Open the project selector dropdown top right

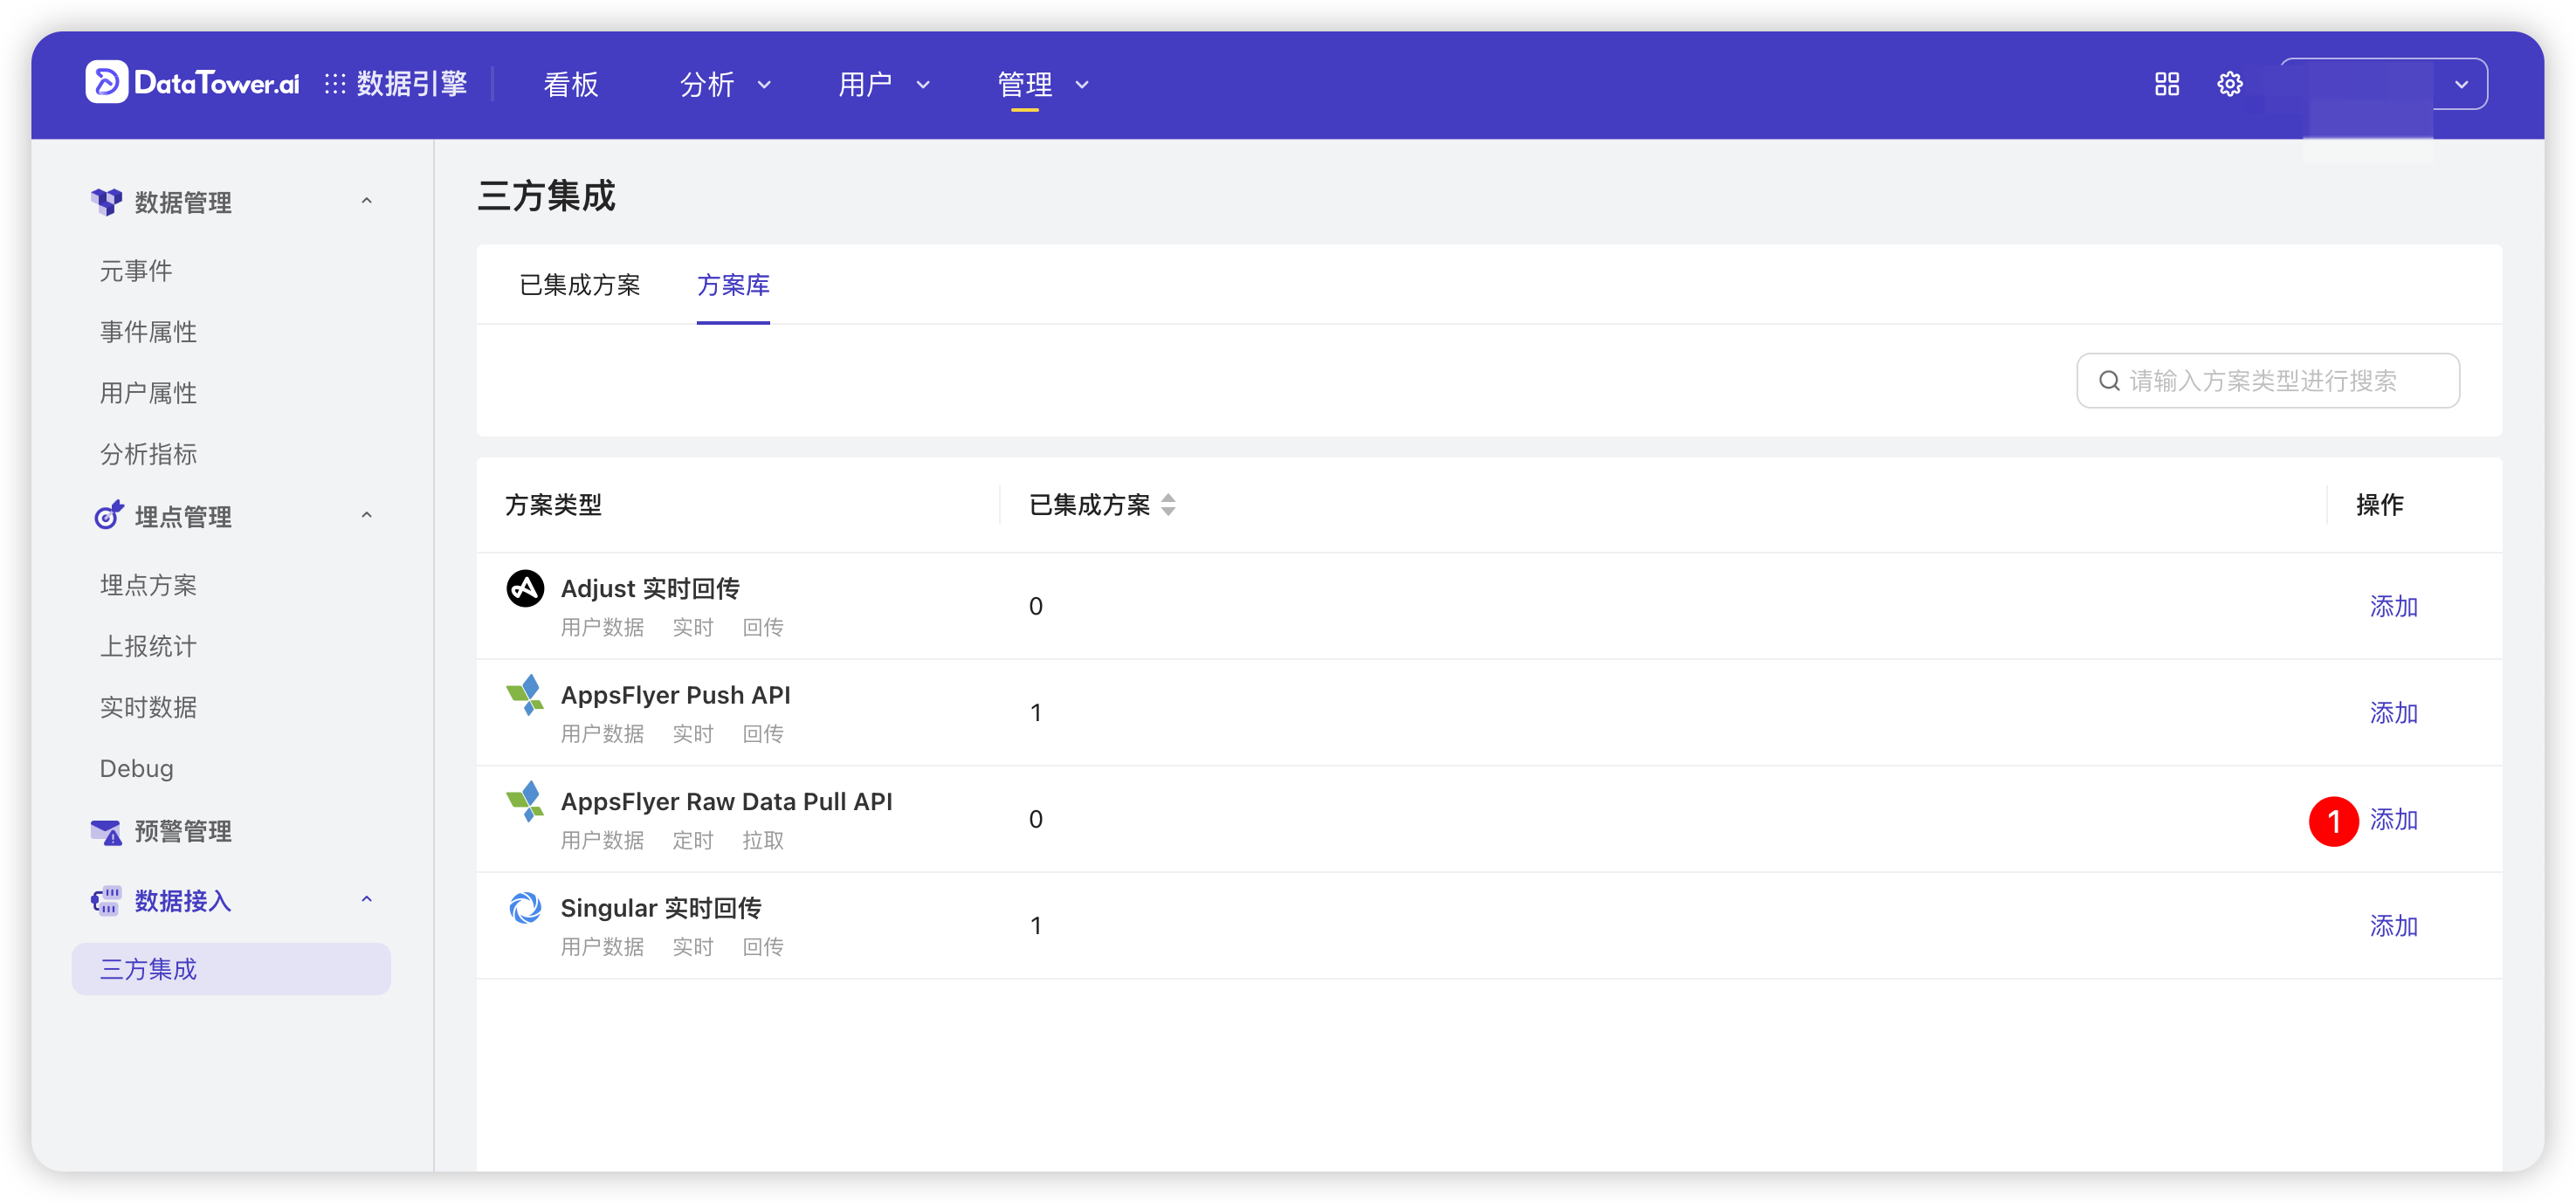click(2462, 84)
